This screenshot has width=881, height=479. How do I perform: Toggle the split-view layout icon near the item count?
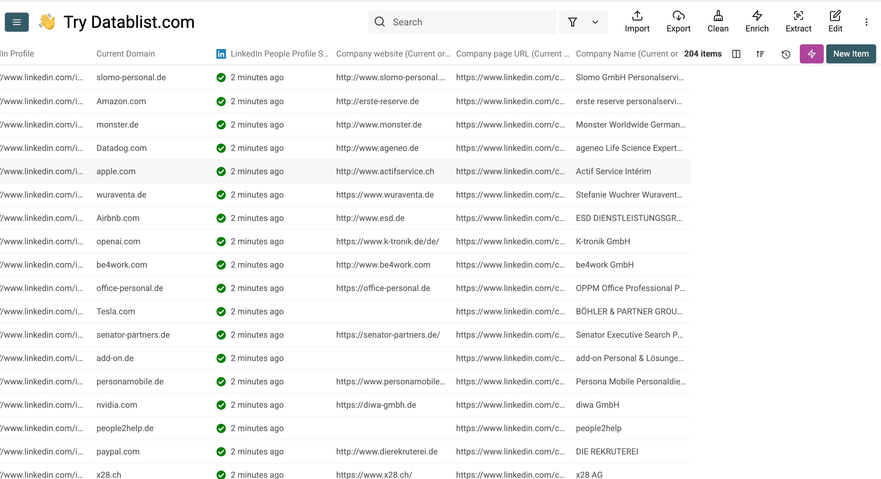[736, 54]
